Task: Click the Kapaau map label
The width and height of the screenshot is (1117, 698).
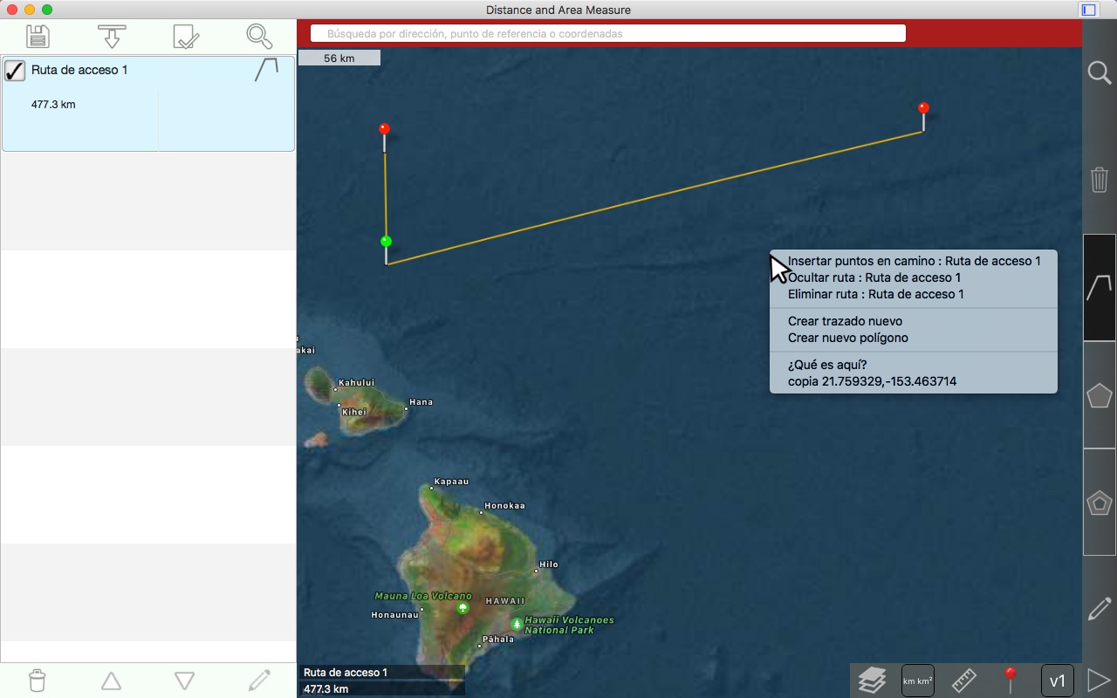Action: point(451,482)
